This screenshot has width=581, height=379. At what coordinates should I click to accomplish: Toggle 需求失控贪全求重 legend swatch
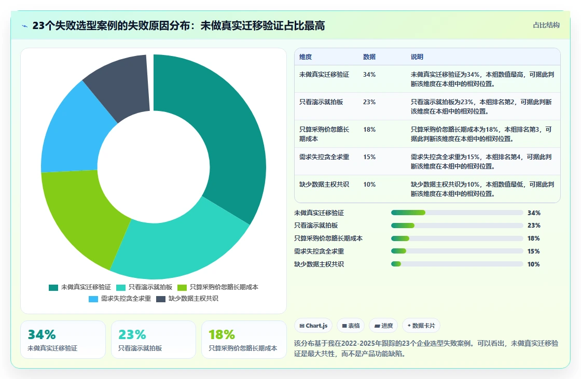pyautogui.click(x=93, y=299)
